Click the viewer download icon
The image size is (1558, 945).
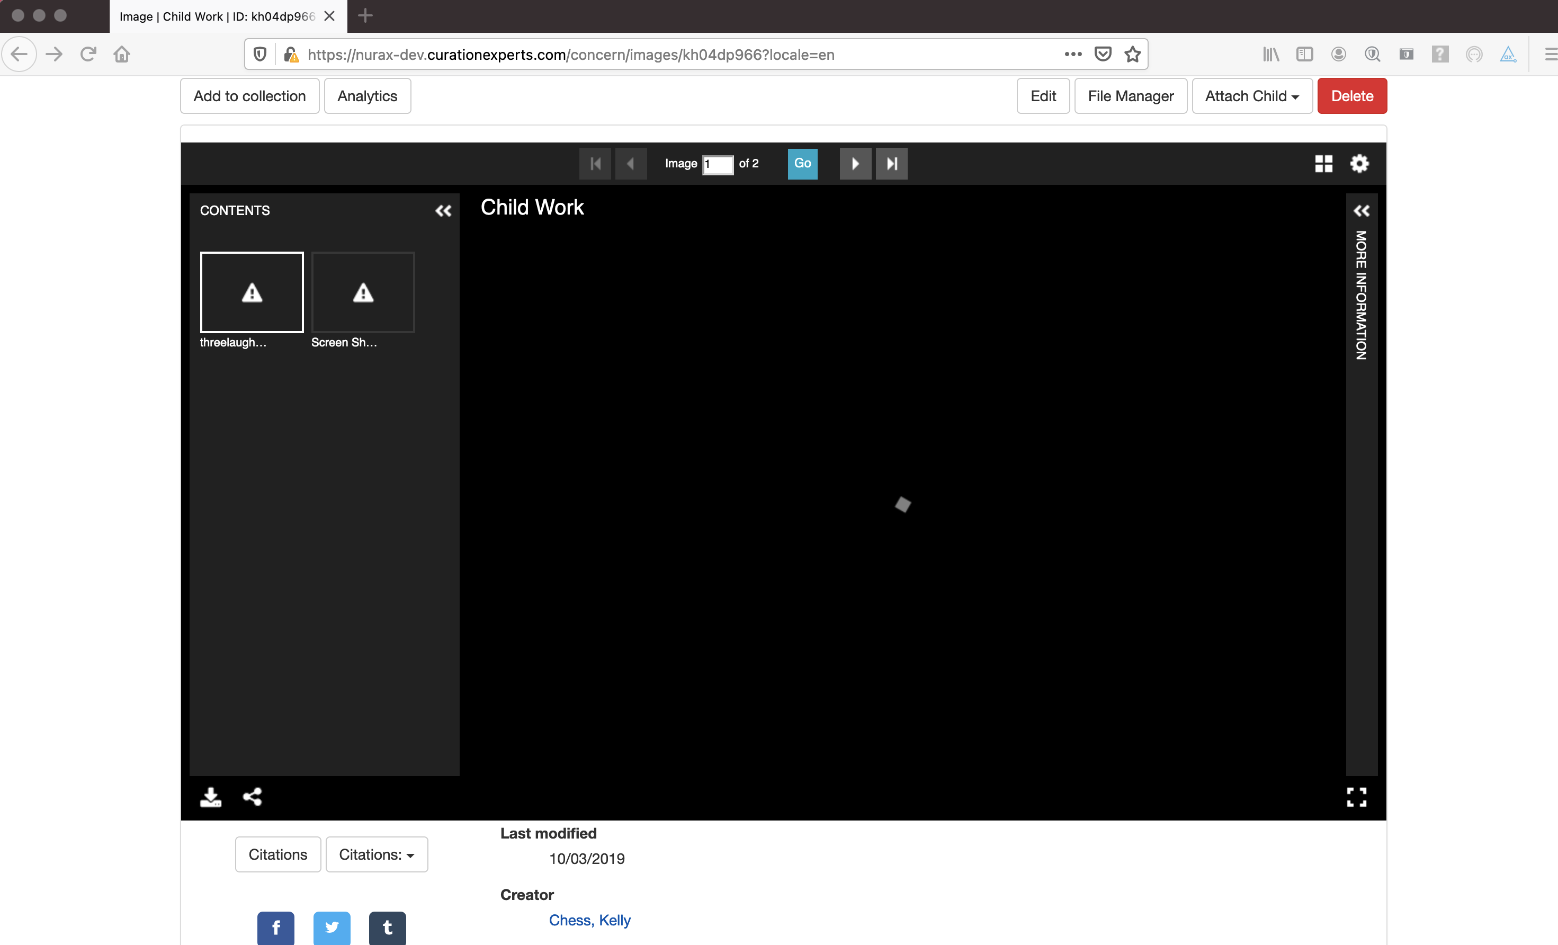[x=211, y=797]
